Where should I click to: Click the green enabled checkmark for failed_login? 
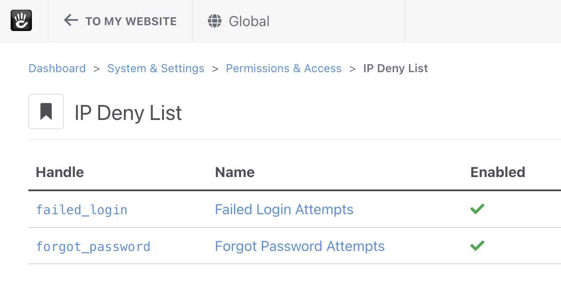tap(477, 209)
